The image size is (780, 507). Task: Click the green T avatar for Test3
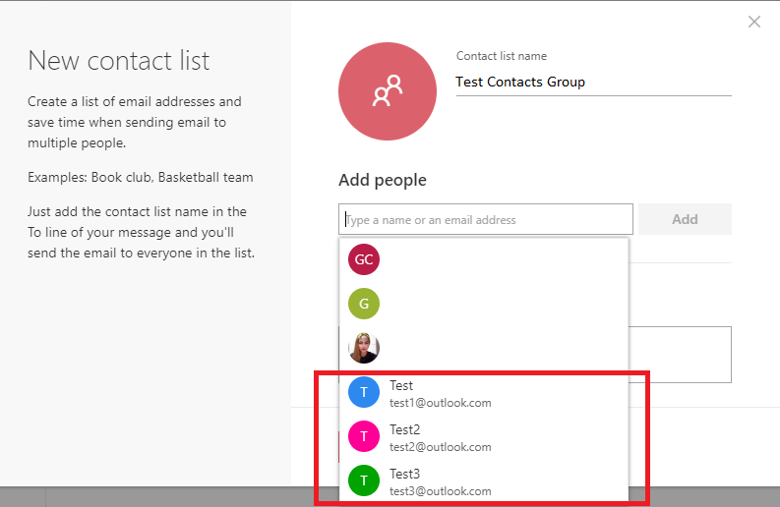point(364,480)
